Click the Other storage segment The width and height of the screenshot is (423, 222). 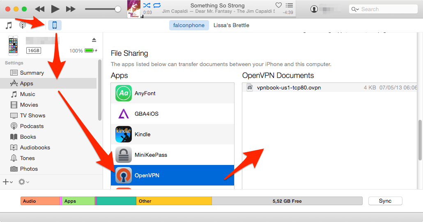point(174,201)
